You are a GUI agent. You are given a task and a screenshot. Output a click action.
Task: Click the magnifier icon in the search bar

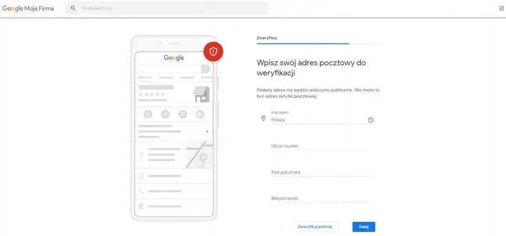point(73,8)
